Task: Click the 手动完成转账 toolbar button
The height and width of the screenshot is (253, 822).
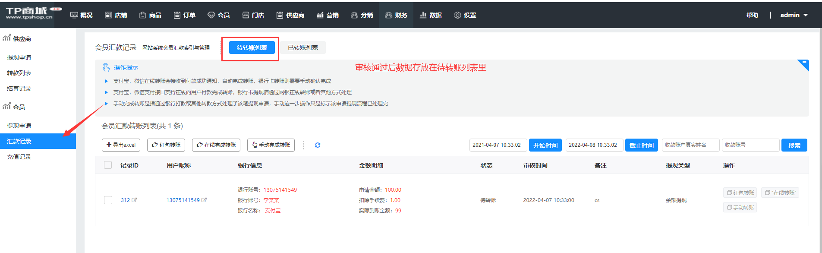Action: [x=271, y=145]
